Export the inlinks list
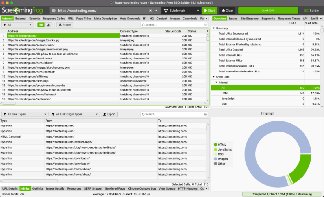This screenshot has height=197, width=324. 109,114
